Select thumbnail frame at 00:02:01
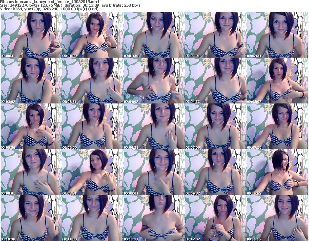Image resolution: width=309 pixels, height=241 pixels. [x=215, y=35]
